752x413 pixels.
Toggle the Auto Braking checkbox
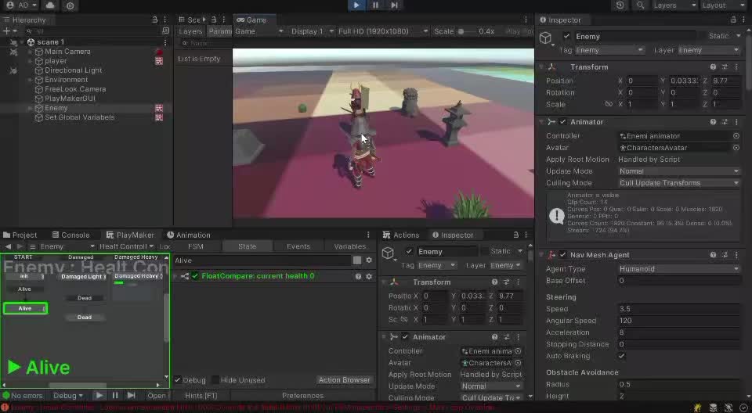pos(621,356)
